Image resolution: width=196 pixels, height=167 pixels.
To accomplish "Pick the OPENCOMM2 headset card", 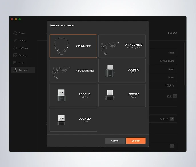I will 73,71.
